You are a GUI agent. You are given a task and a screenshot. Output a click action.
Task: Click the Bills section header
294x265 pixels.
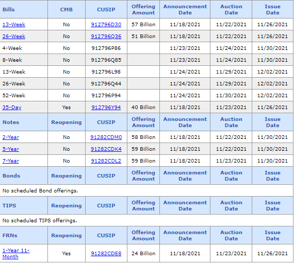(x=9, y=10)
